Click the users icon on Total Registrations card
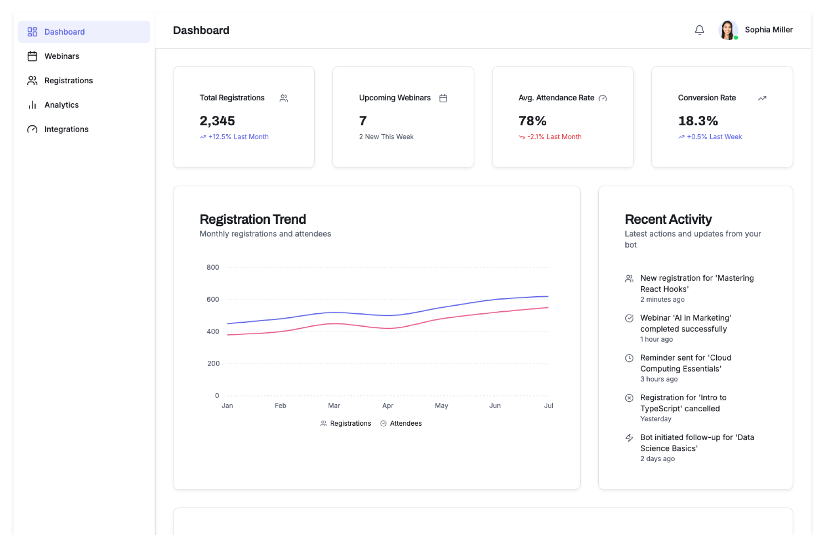The height and width of the screenshot is (535, 824). (284, 98)
